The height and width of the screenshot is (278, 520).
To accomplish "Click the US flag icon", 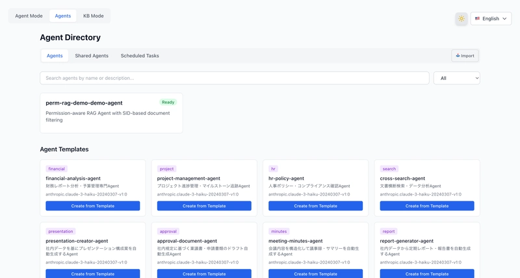I will point(477,19).
